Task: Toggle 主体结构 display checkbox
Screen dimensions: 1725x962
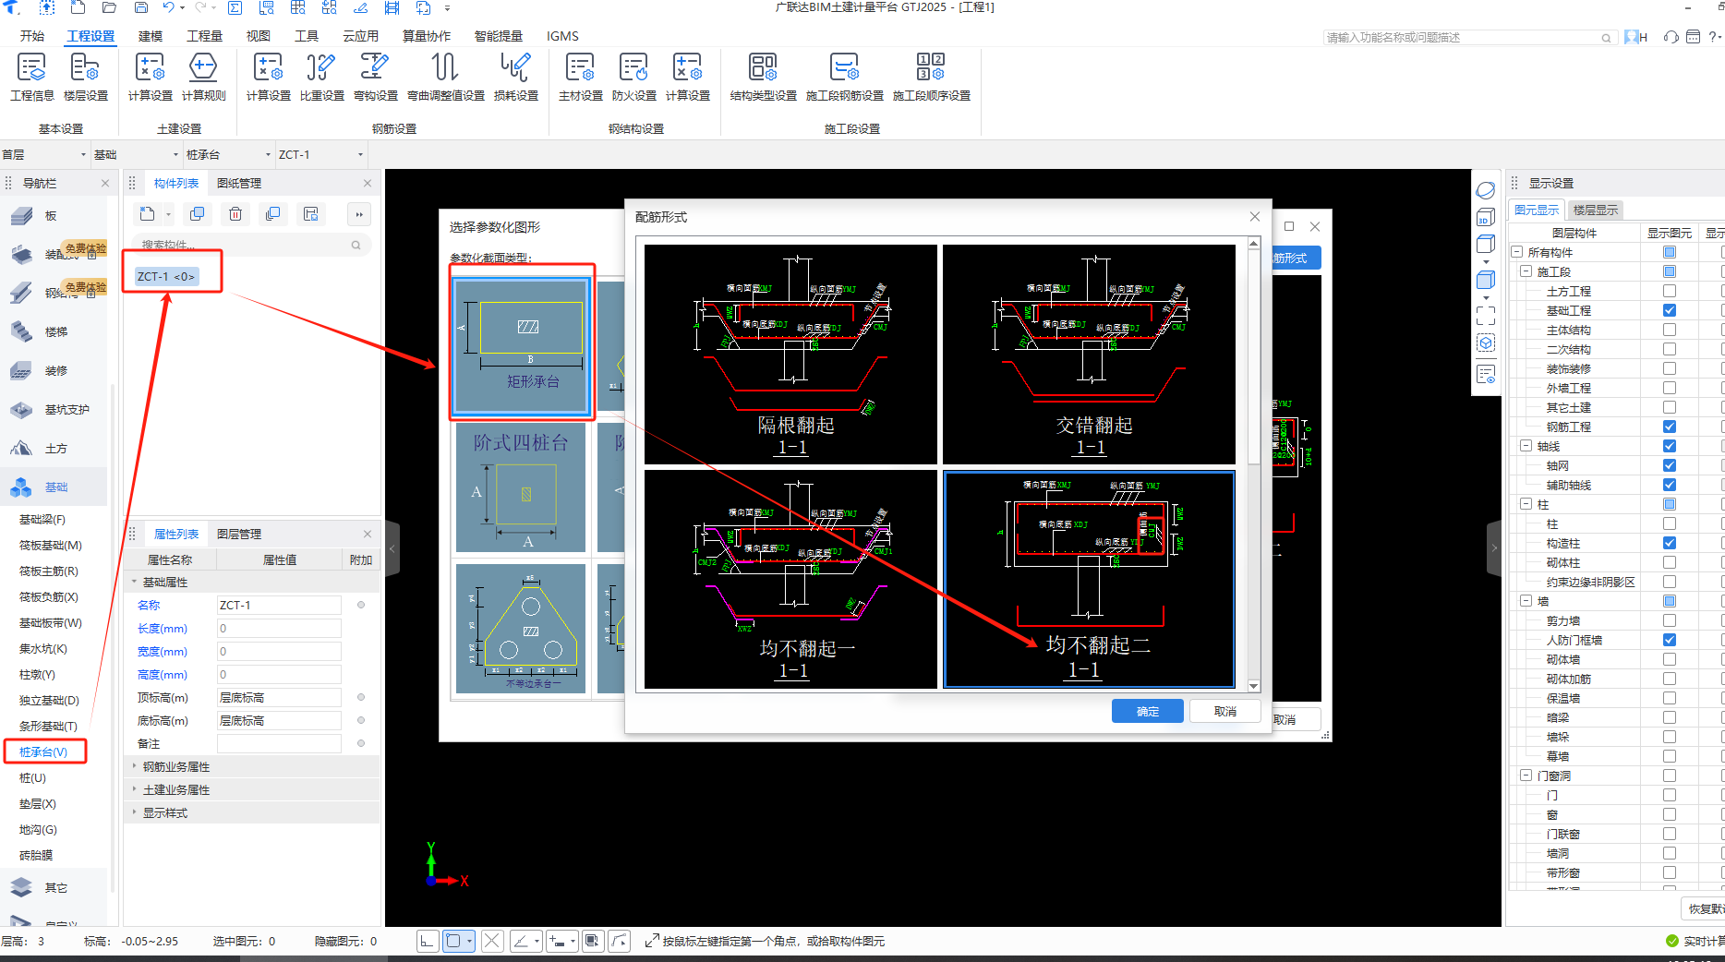Action: (1670, 330)
